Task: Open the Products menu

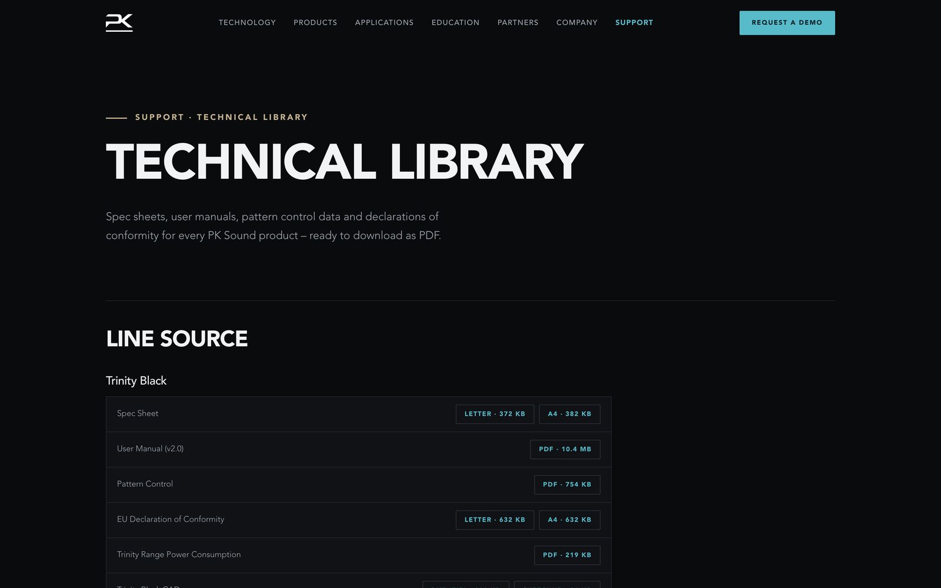Action: pyautogui.click(x=315, y=22)
